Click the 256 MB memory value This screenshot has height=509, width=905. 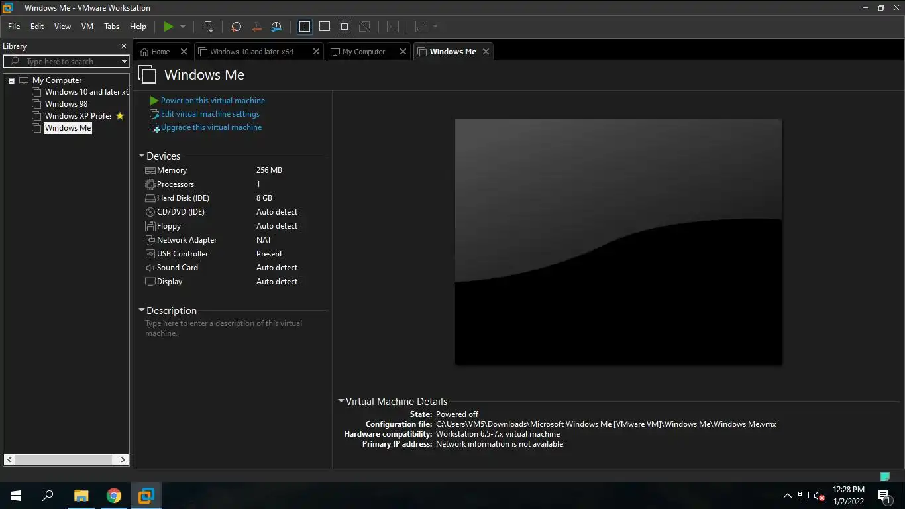(269, 170)
